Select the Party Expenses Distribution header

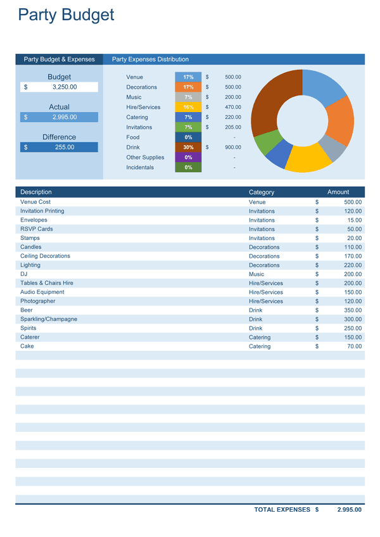(x=150, y=60)
